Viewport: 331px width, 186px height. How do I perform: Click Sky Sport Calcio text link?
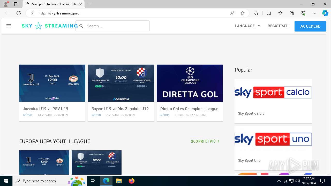pos(251,113)
